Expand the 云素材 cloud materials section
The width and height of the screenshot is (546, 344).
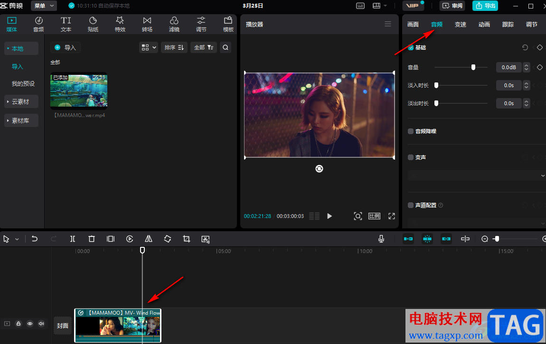click(21, 102)
